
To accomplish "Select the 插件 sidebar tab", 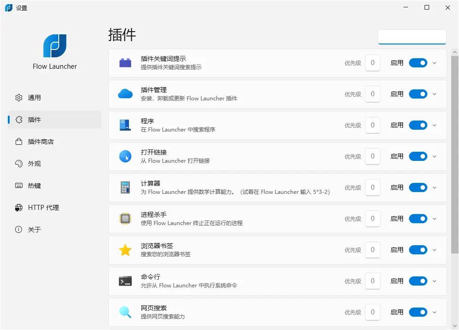I will 55,120.
